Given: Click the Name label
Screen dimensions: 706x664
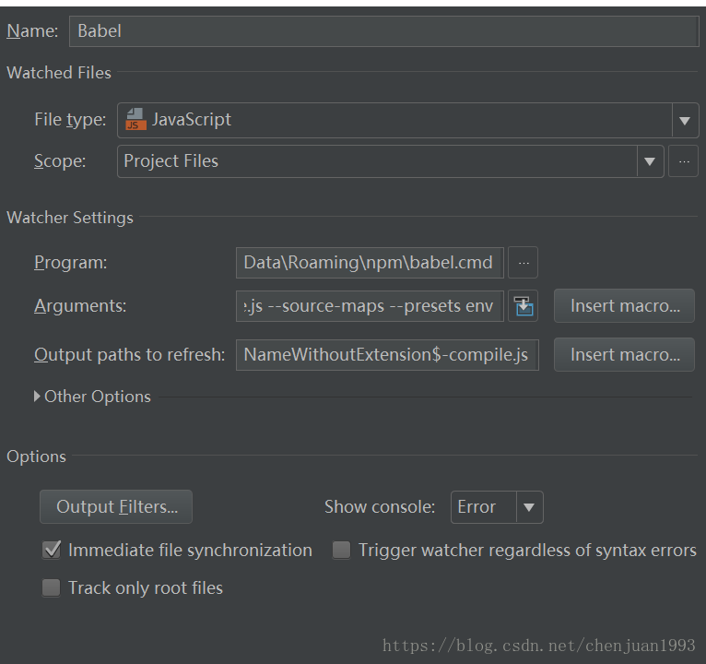Looking at the screenshot, I should [32, 31].
